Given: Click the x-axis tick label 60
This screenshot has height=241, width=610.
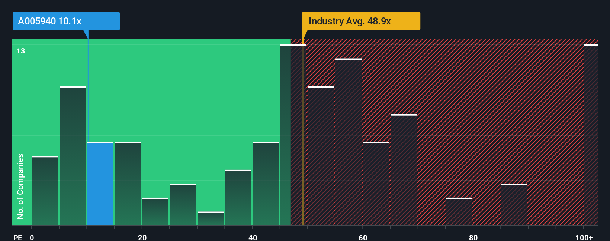Looking at the screenshot, I should (x=363, y=238).
